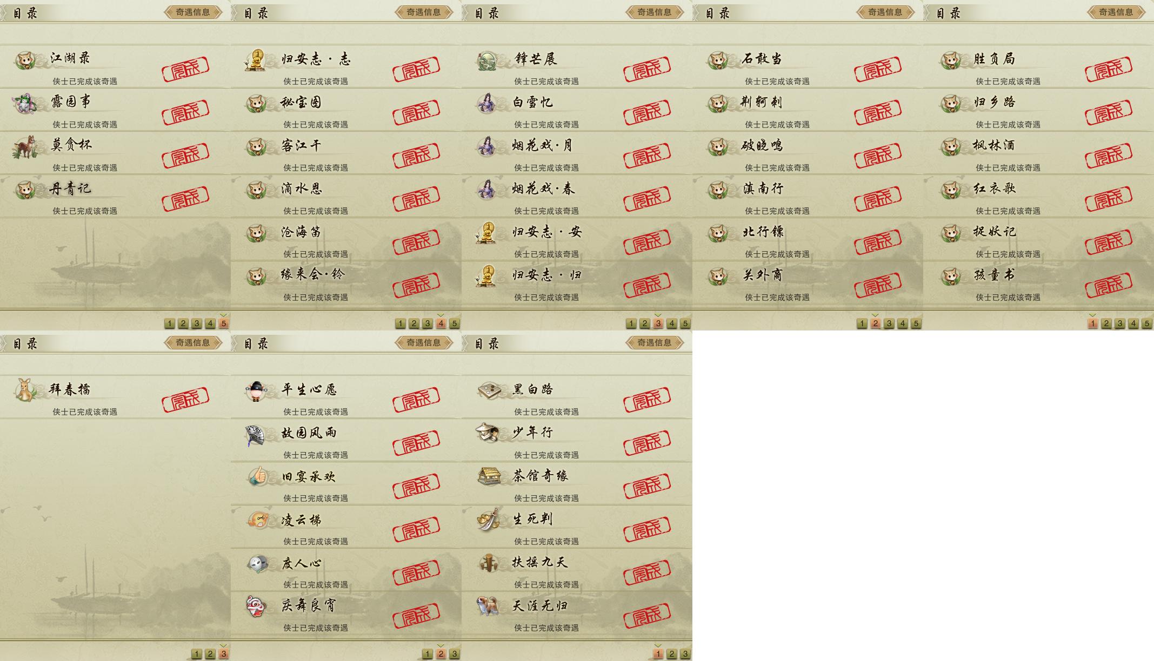Open the 缘来会·铃 adventure entry
1154x661 pixels.
pos(346,282)
